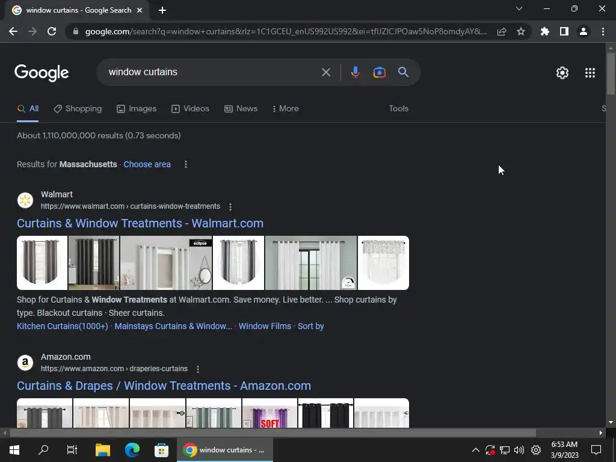Viewport: 616px width, 462px height.
Task: Open the volume control in tray
Action: [x=519, y=450]
